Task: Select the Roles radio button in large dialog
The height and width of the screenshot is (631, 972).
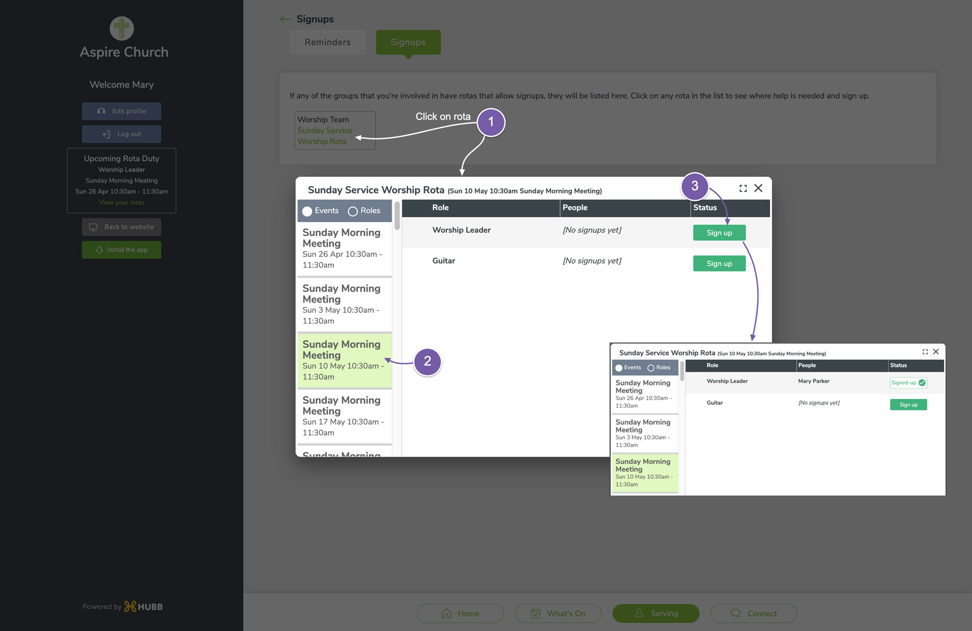Action: (x=353, y=211)
